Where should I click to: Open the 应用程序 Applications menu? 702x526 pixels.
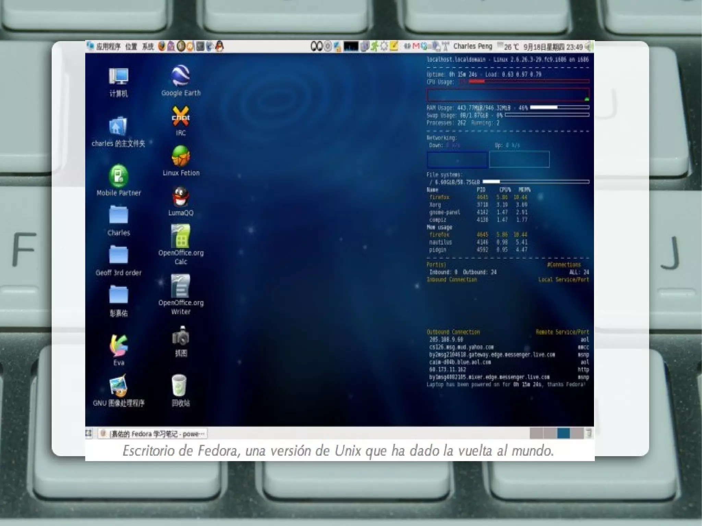(108, 47)
